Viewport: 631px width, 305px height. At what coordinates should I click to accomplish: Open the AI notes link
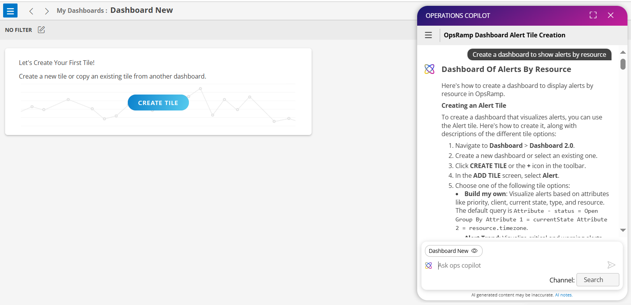pyautogui.click(x=564, y=295)
